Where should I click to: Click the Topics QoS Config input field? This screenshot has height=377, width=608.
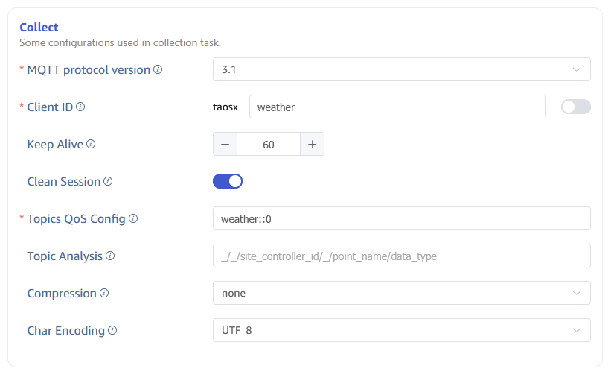pyautogui.click(x=401, y=218)
